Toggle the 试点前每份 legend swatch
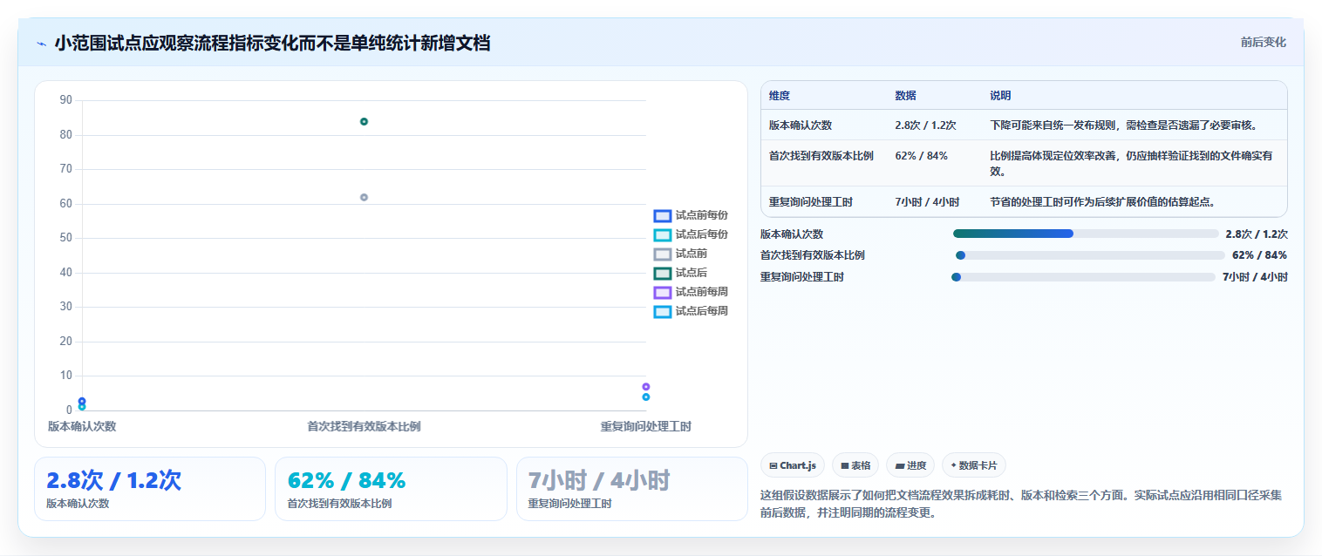1322x556 pixels. (663, 215)
